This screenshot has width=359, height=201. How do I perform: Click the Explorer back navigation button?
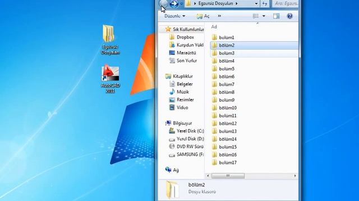tap(163, 3)
